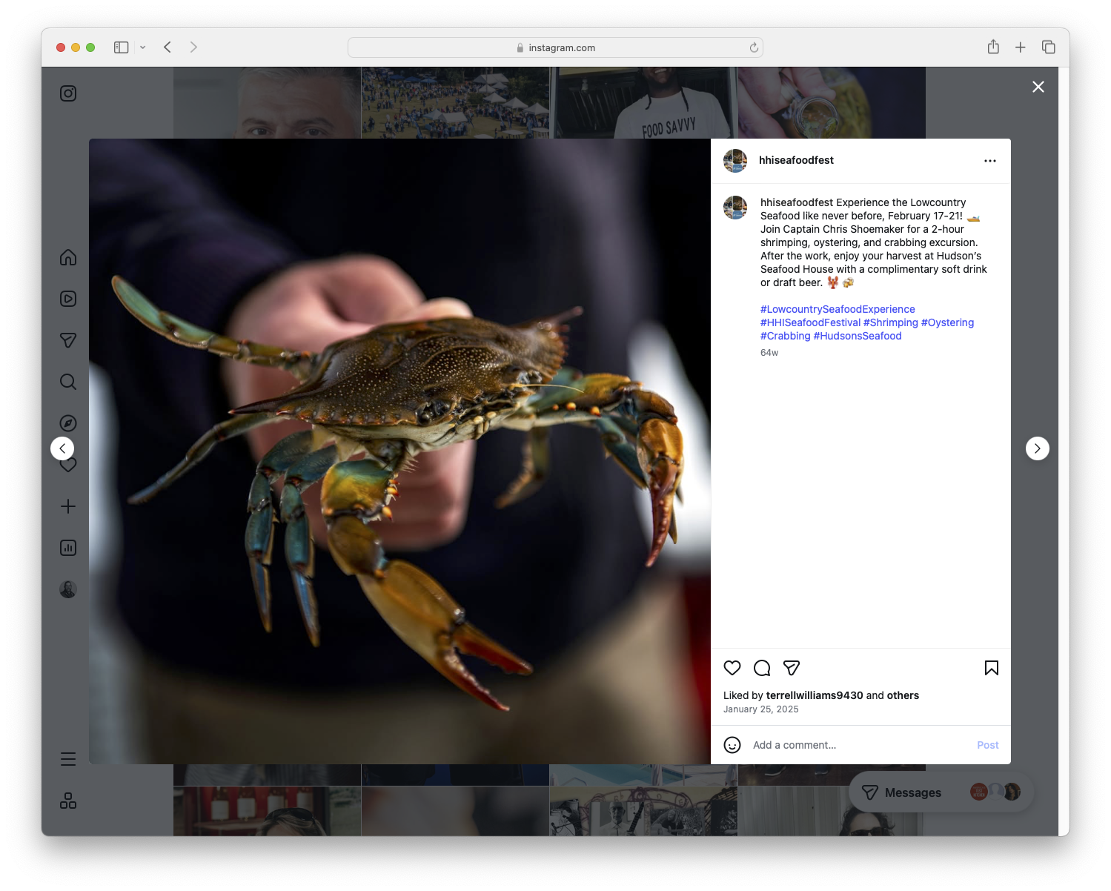Image resolution: width=1111 pixels, height=891 pixels.
Task: Open the sidebar hamburger menu
Action: tap(67, 758)
